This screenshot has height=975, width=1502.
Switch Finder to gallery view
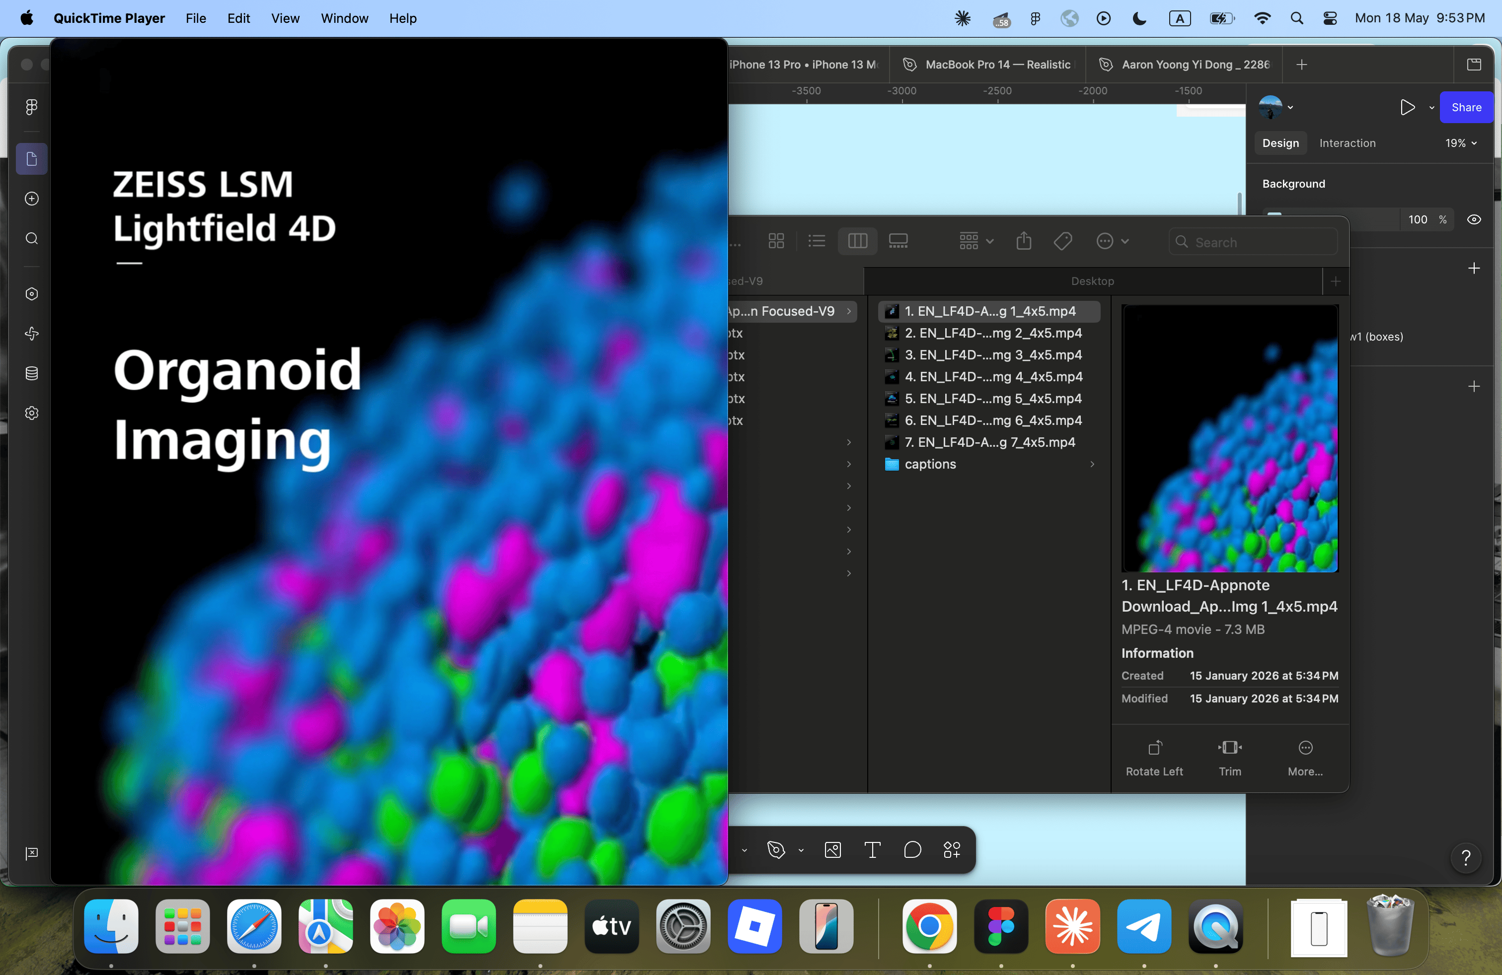pos(898,241)
